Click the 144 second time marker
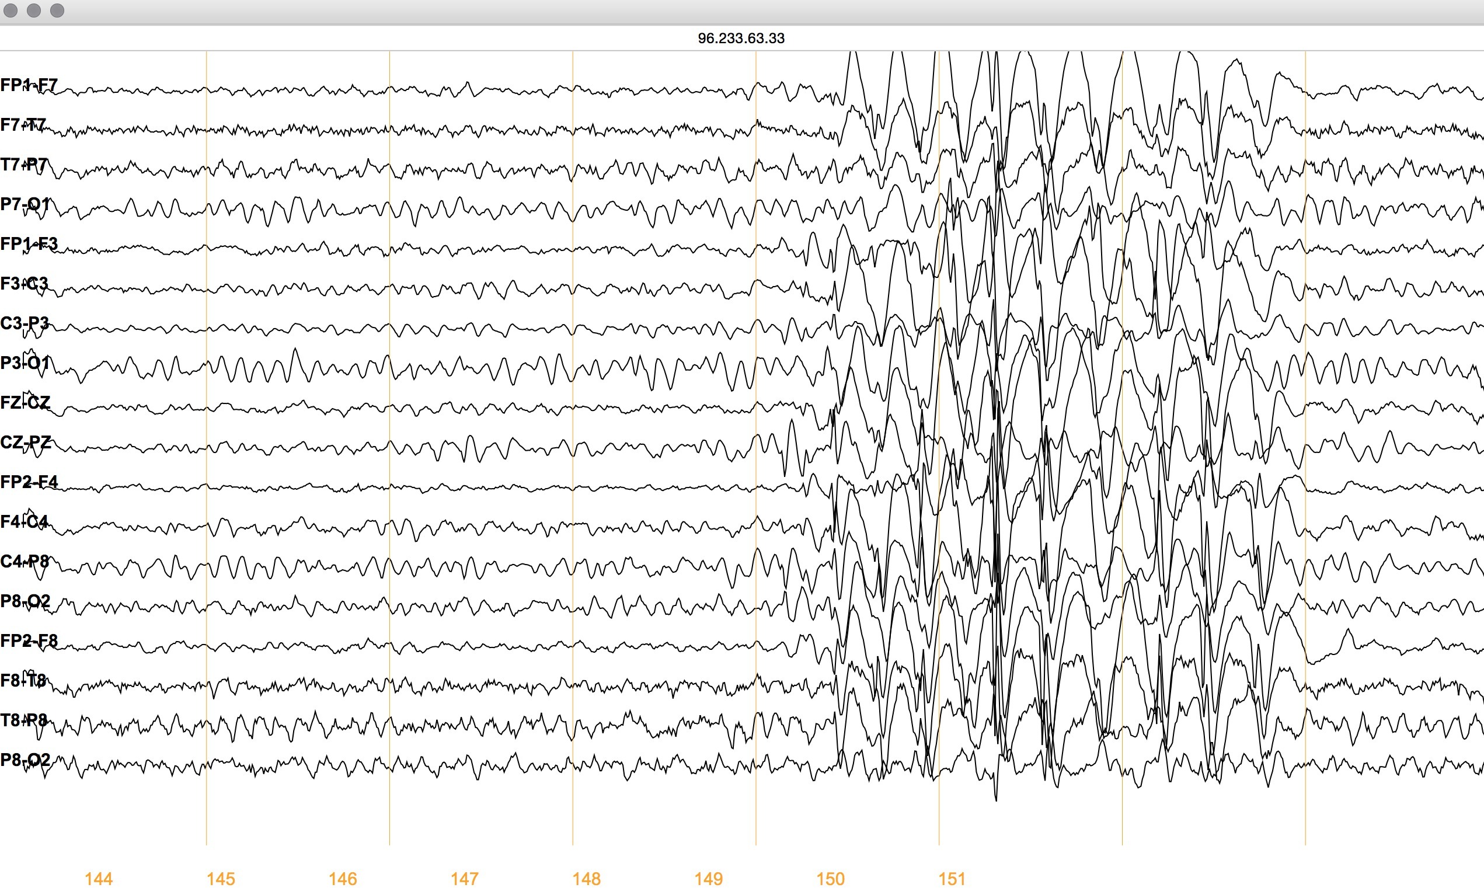Viewport: 1484px width, 888px height. coord(99,879)
